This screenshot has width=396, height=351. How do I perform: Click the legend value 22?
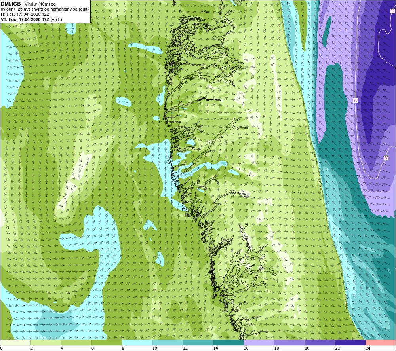pos(337,348)
